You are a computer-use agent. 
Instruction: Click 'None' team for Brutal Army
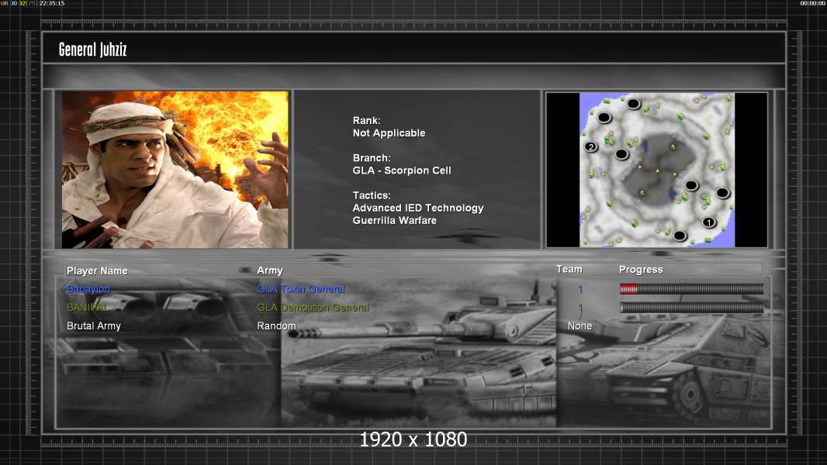580,326
